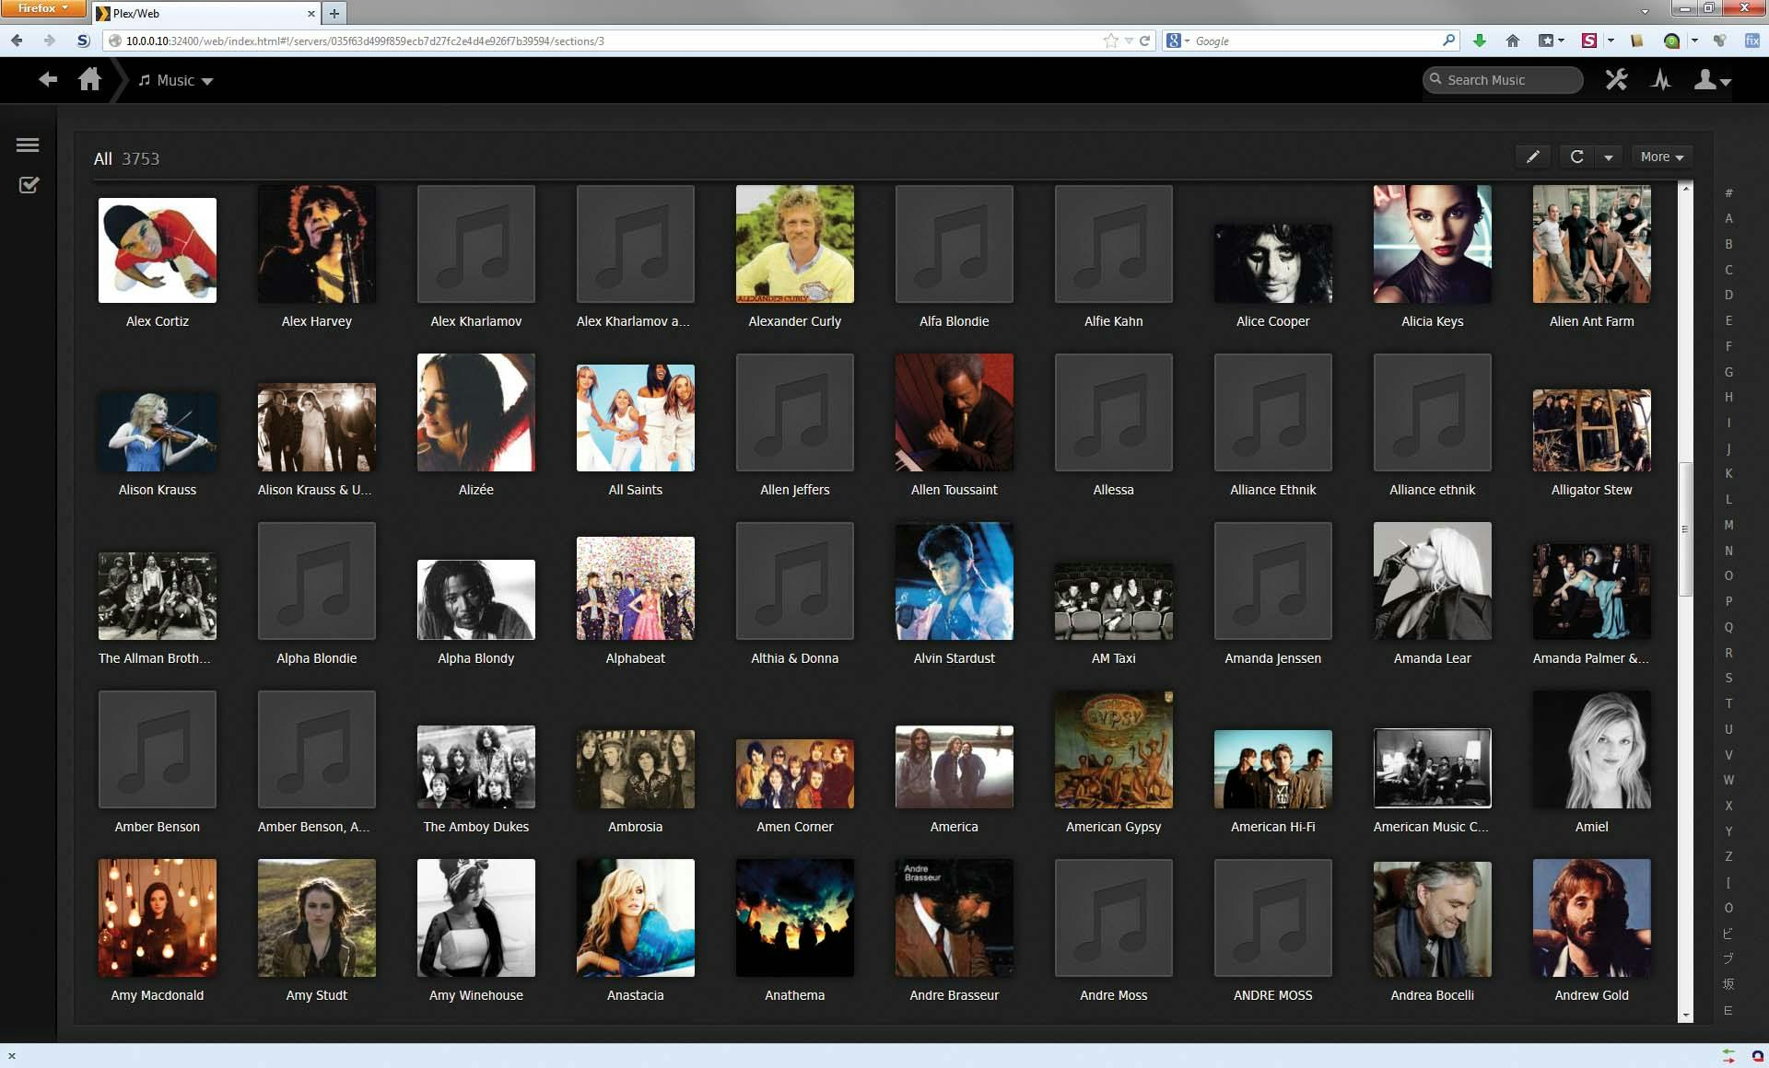Expand the Music section dropdown
Screen dimensions: 1769x1068
click(x=176, y=81)
